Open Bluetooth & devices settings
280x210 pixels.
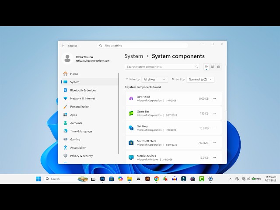click(x=89, y=90)
